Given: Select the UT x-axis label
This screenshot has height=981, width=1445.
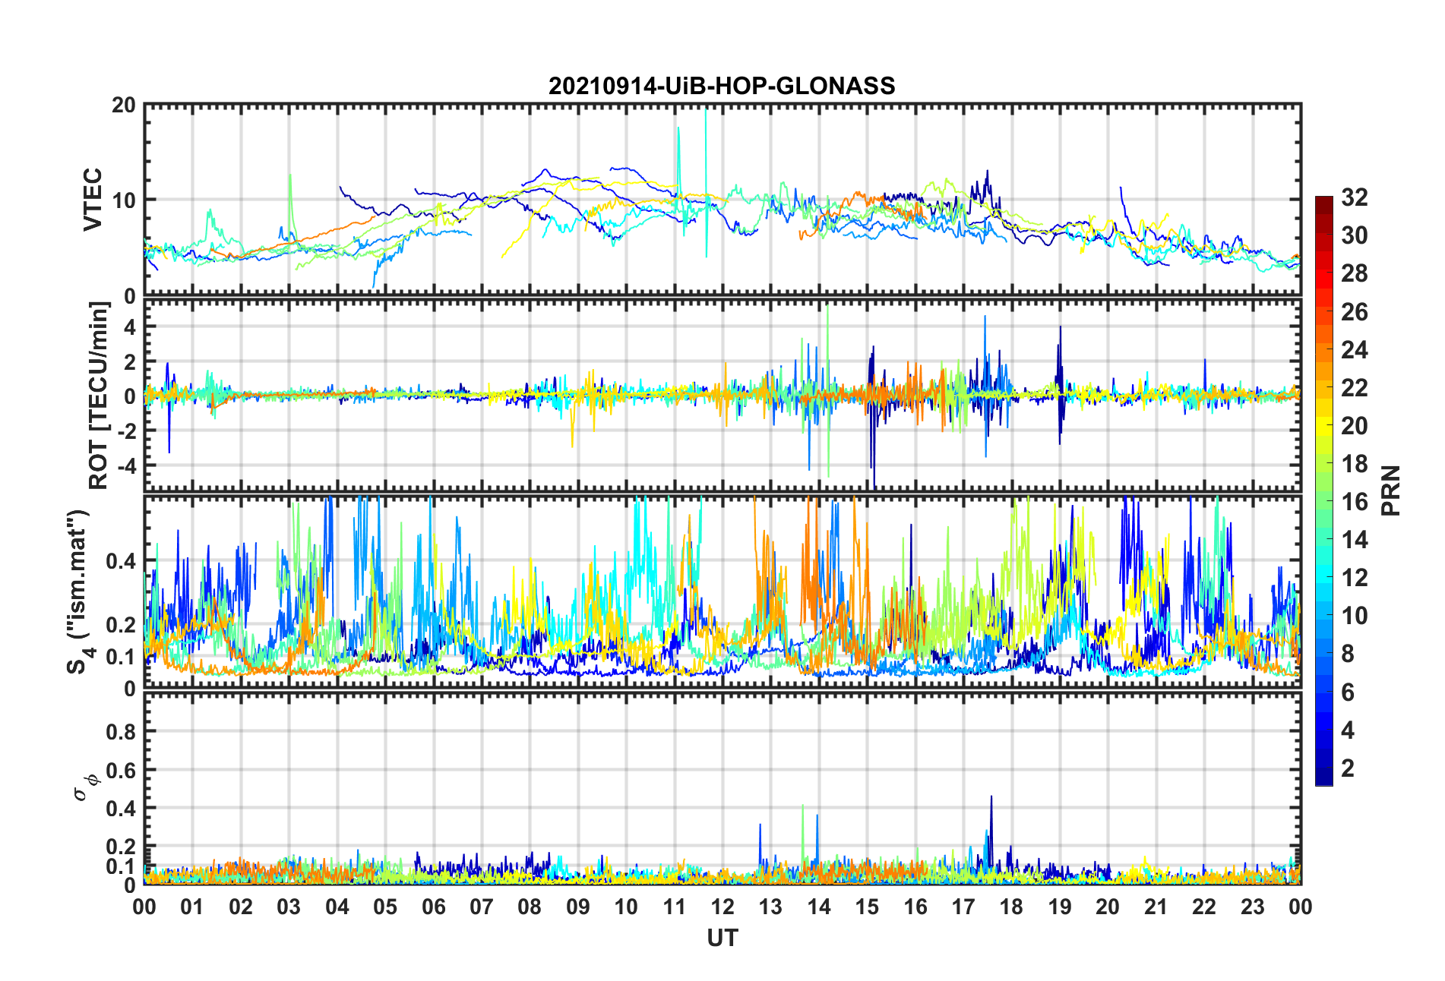Looking at the screenshot, I should [x=722, y=938].
